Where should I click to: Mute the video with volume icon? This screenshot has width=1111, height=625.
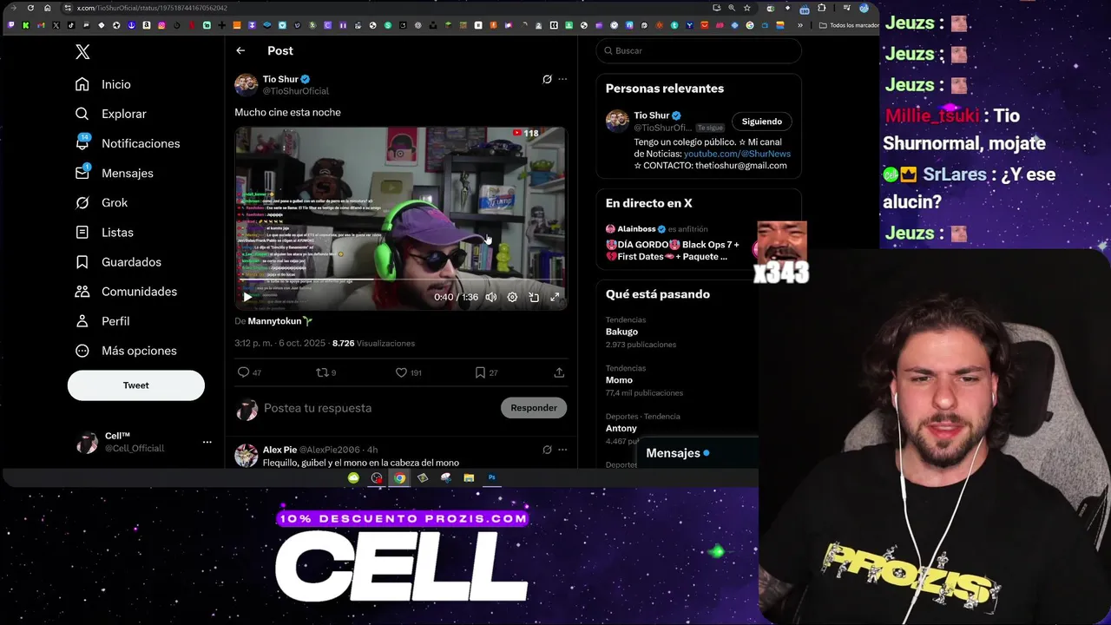click(x=491, y=297)
